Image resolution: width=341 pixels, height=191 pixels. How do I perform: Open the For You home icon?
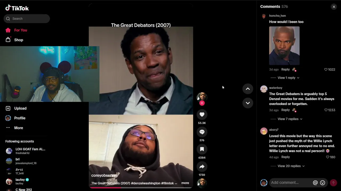[x=8, y=30]
